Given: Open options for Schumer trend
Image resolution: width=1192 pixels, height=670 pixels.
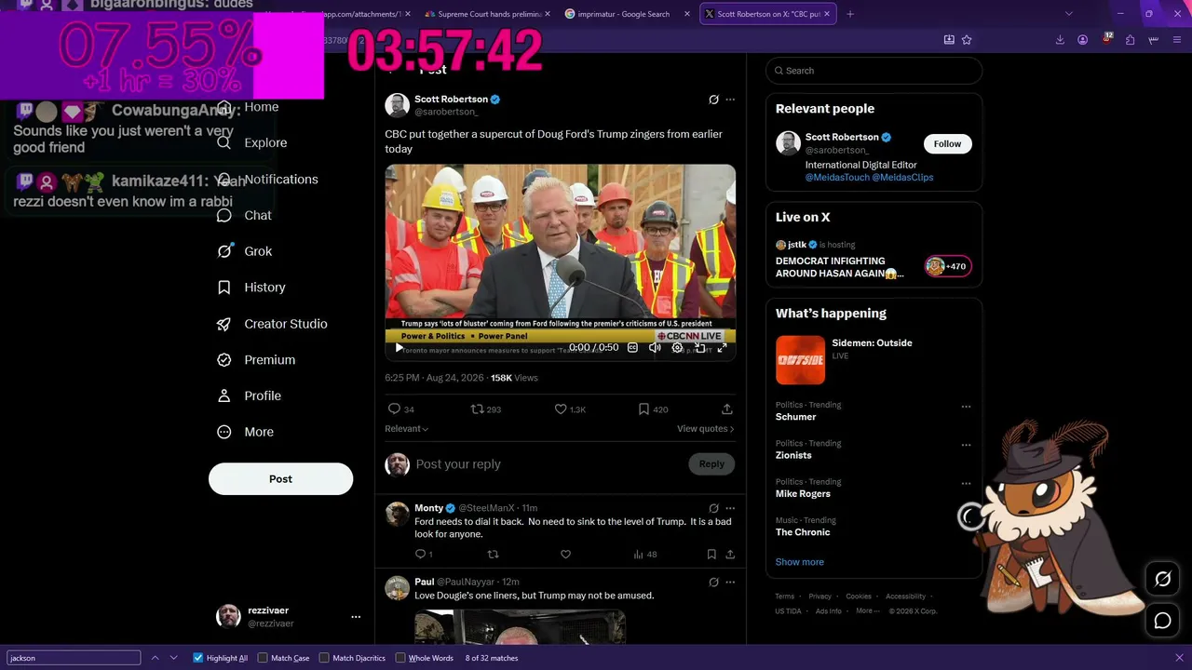Looking at the screenshot, I should click(x=966, y=407).
